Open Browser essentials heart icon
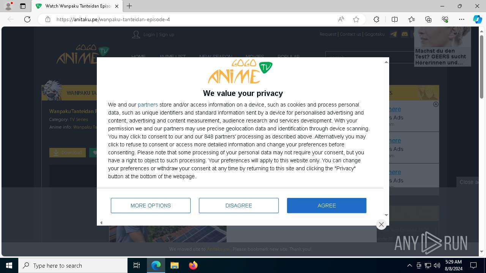 445,19
